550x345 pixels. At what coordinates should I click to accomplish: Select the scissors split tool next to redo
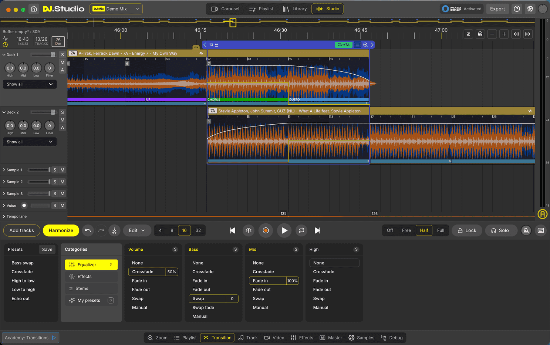114,230
